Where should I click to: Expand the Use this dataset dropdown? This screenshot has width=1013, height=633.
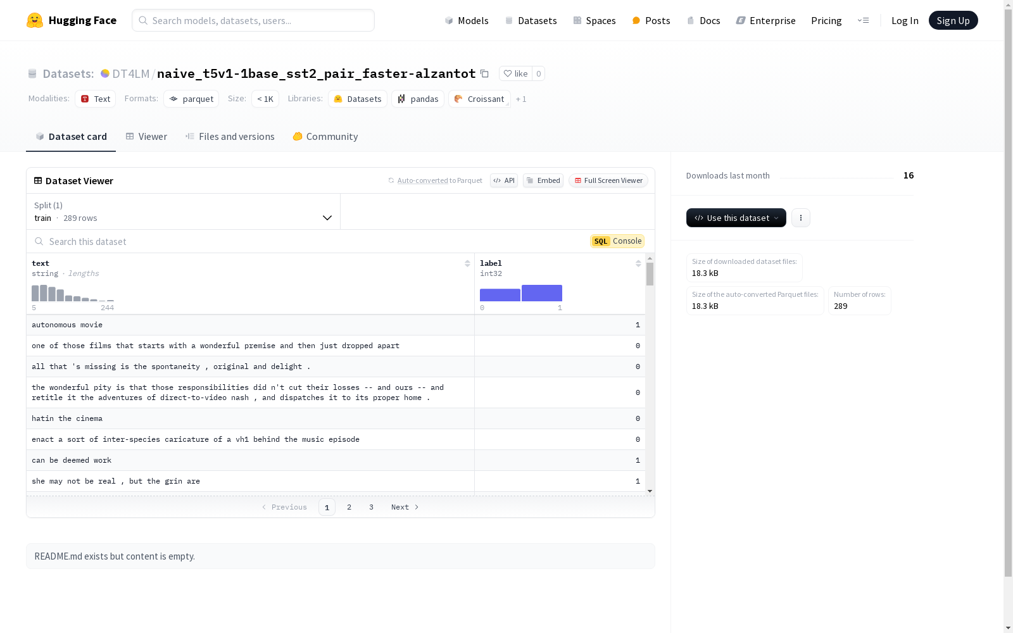[x=736, y=218]
